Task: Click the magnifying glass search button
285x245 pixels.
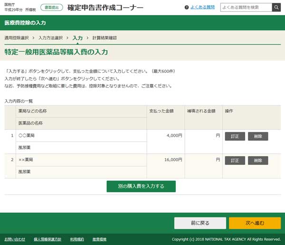Action: pyautogui.click(x=276, y=7)
